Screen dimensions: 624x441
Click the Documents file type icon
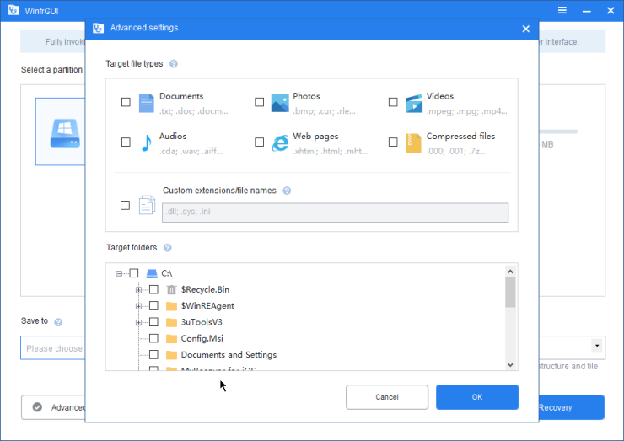[146, 103]
